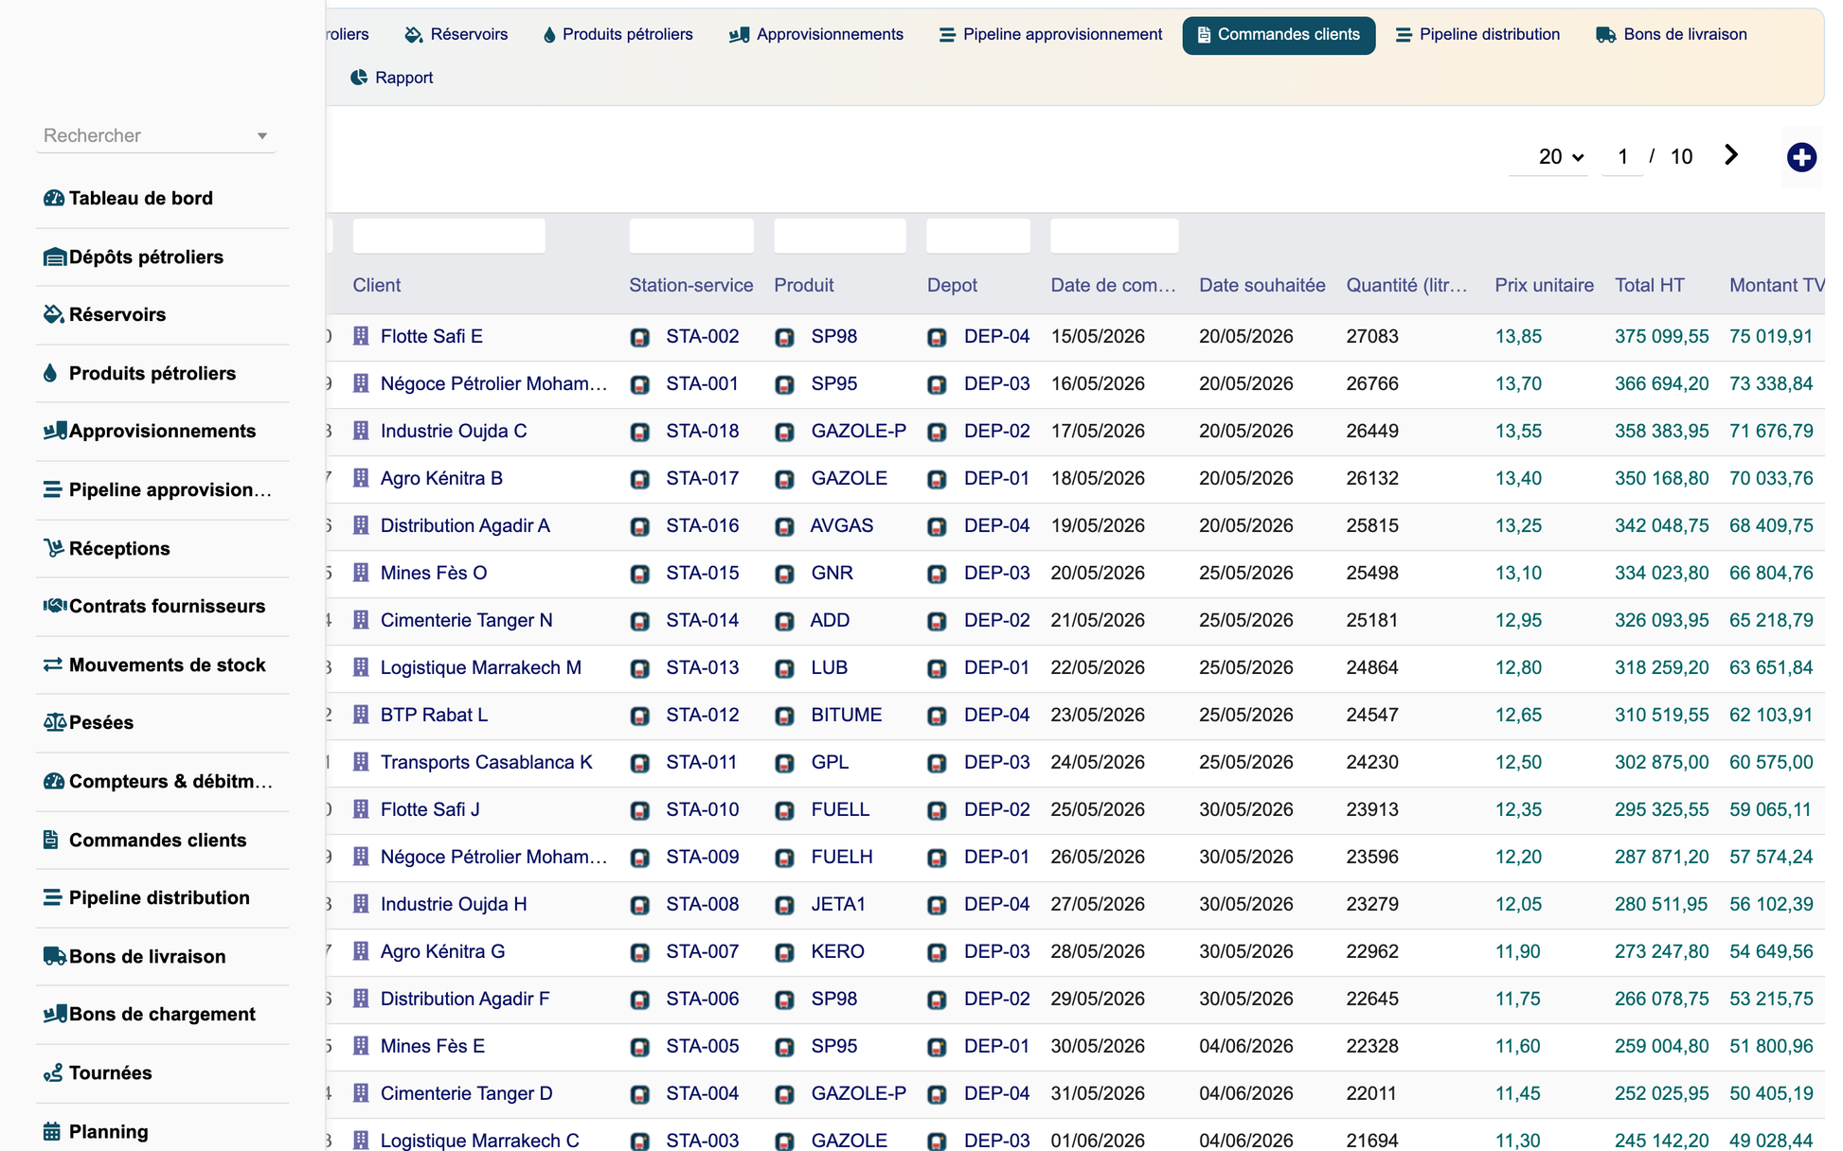The height and width of the screenshot is (1151, 1843).
Task: Open the Bons de livraison tab
Action: pyautogui.click(x=1672, y=35)
